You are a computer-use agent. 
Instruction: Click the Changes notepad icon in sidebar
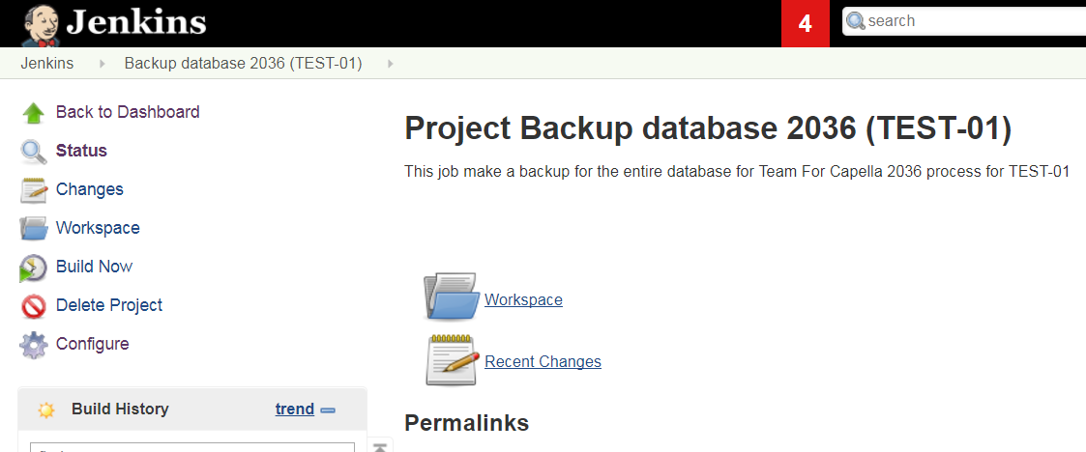coord(34,190)
